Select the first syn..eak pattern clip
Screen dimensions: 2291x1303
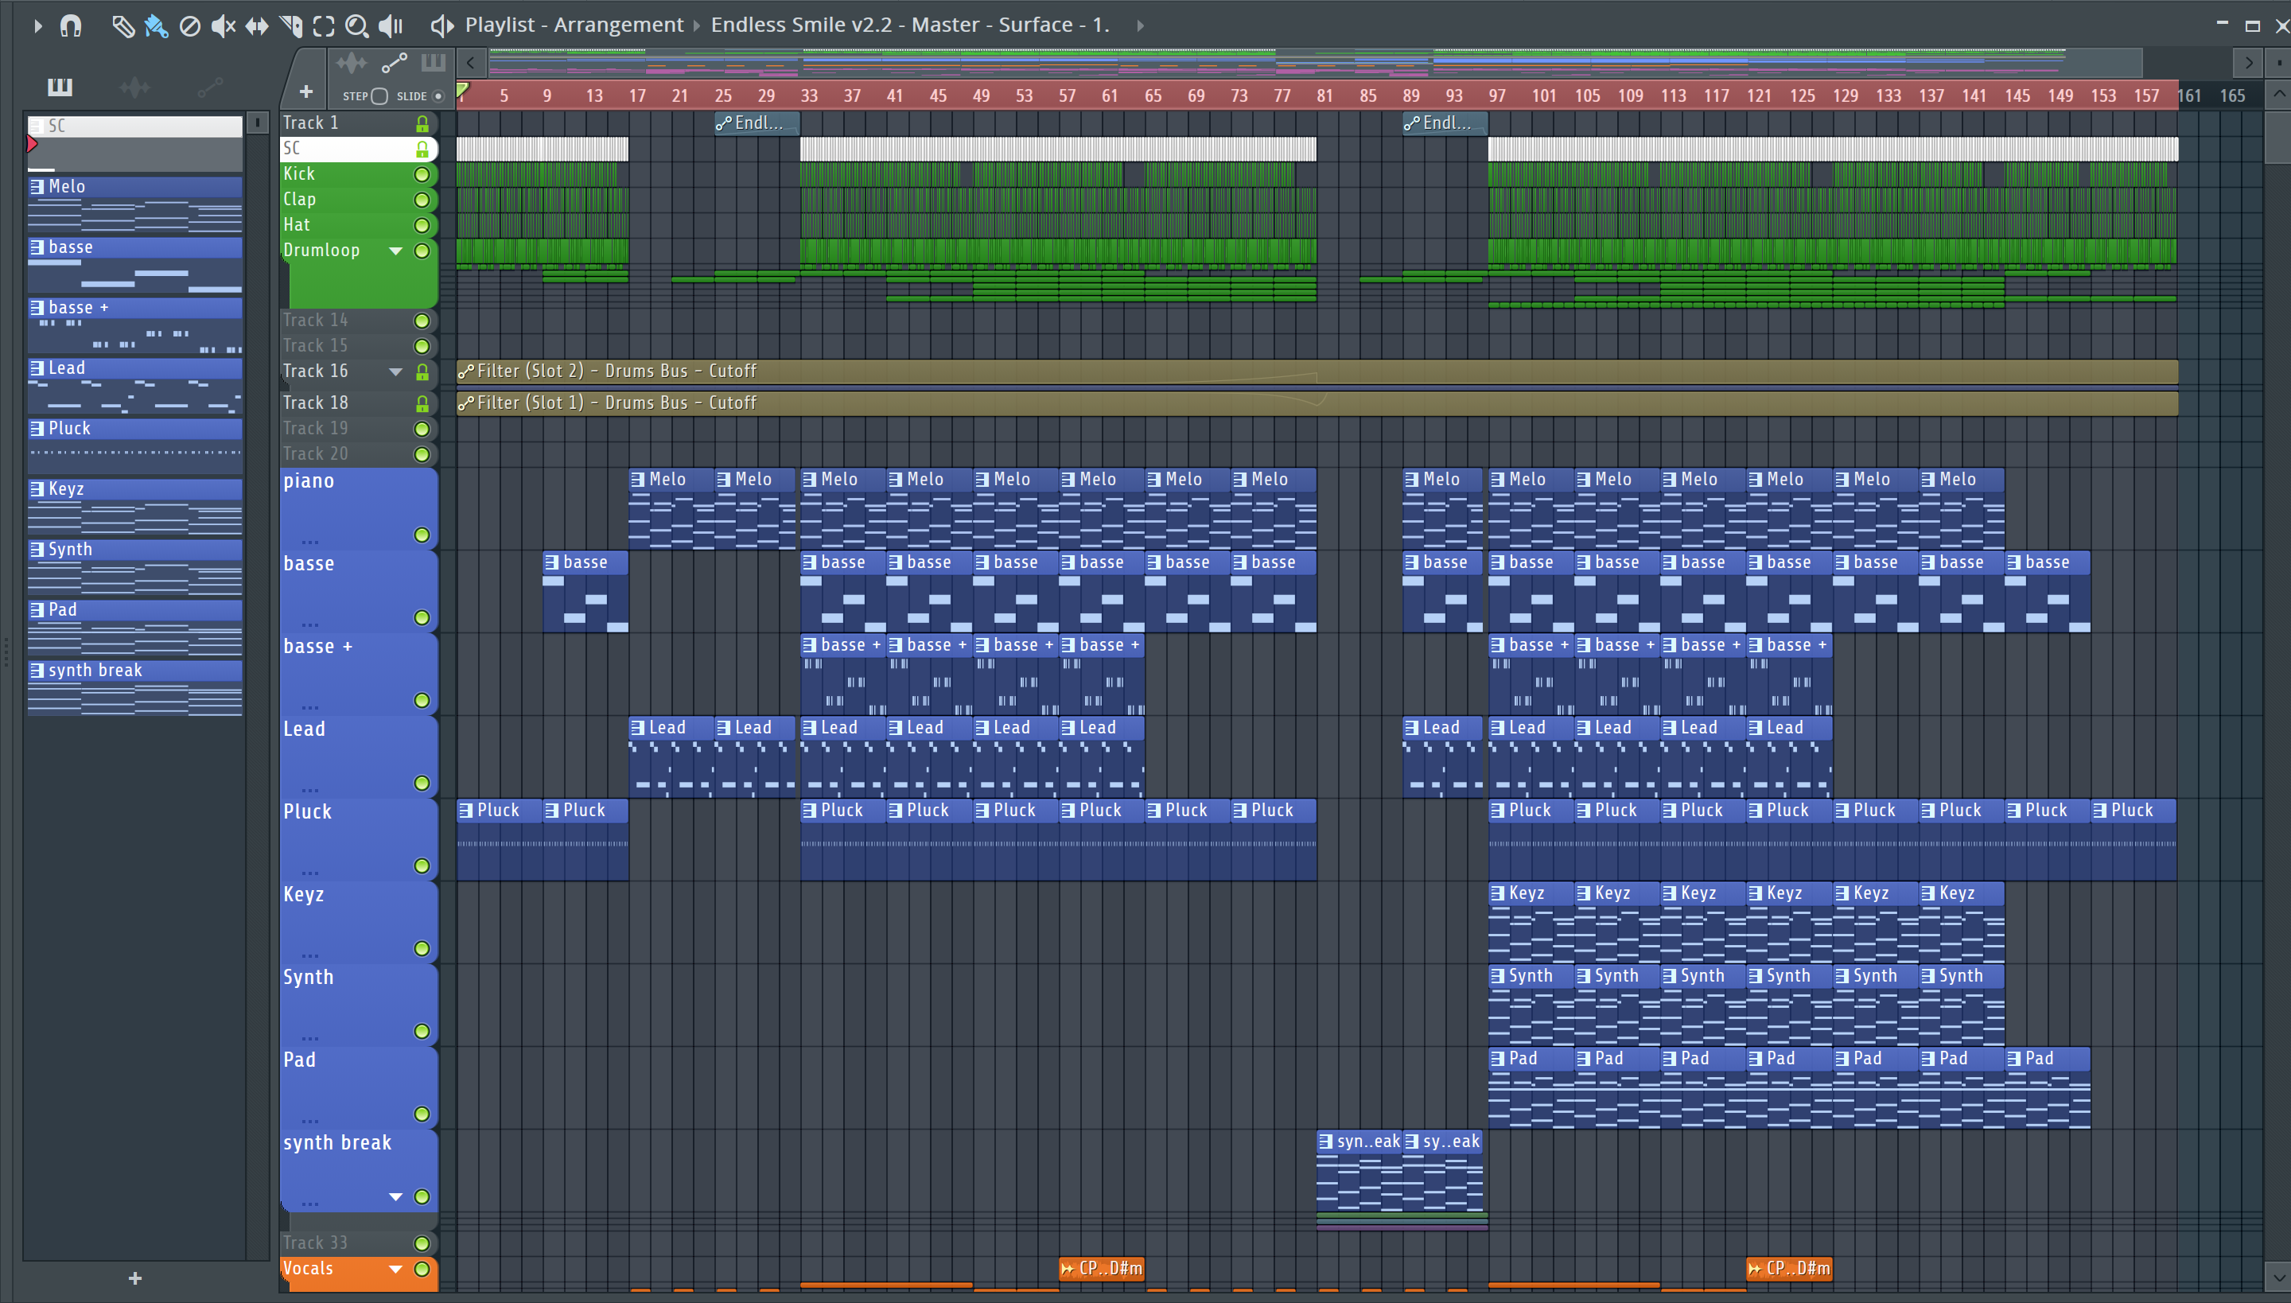coord(1359,1173)
